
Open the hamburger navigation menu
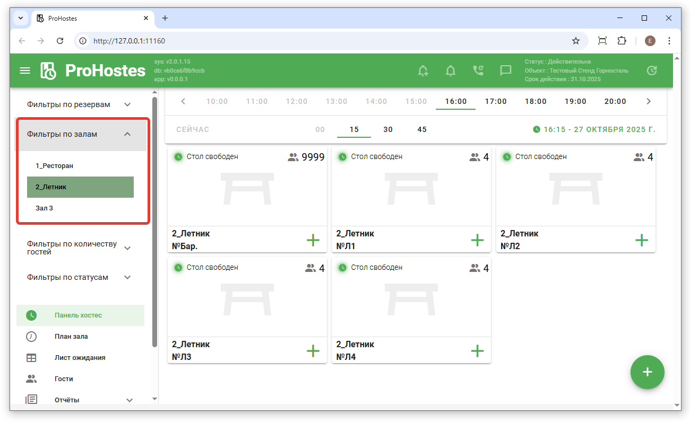pos(25,70)
